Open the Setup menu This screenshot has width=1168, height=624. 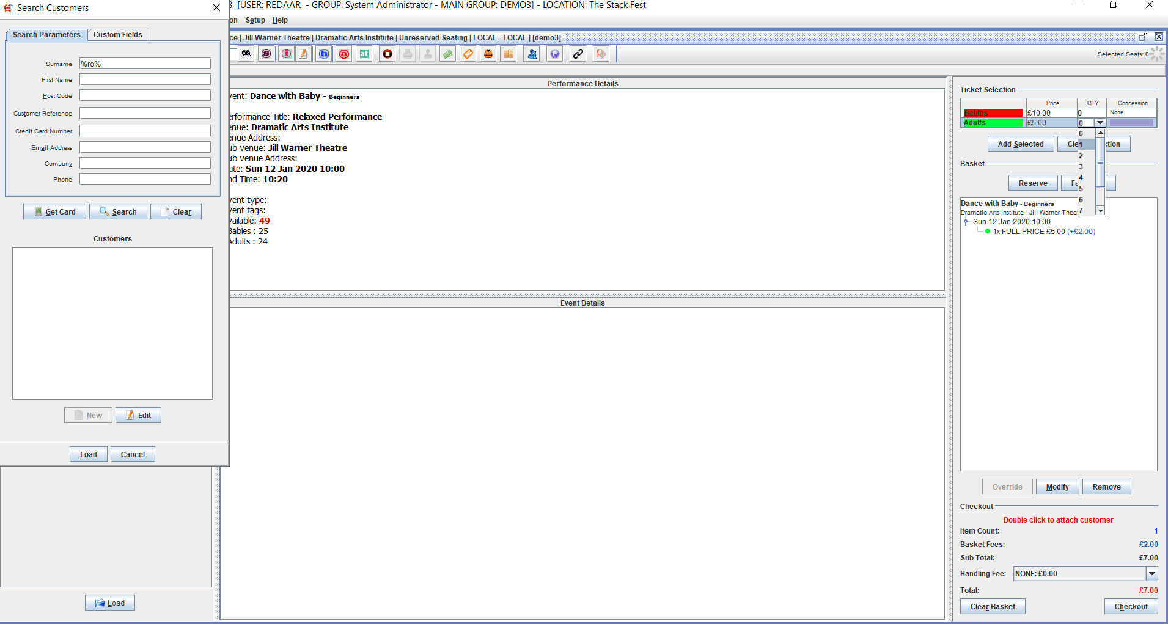[x=255, y=20]
